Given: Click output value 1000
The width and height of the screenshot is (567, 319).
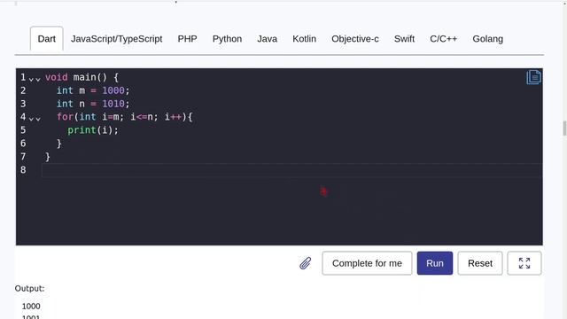Looking at the screenshot, I should [x=31, y=307].
